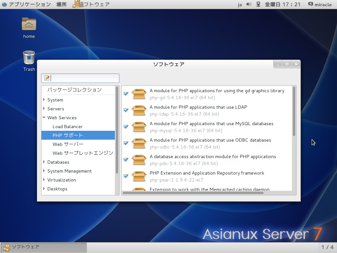This screenshot has height=253, width=337.
Task: Toggle the php-pear package checkbox
Action: (126, 176)
